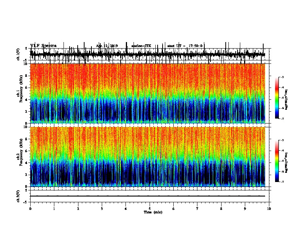Click time axis tick label '1'

(54, 209)
